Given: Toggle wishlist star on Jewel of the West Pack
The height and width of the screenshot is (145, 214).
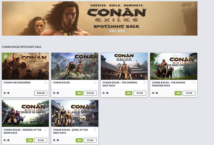Looking at the screenshot, I should click(x=95, y=130).
